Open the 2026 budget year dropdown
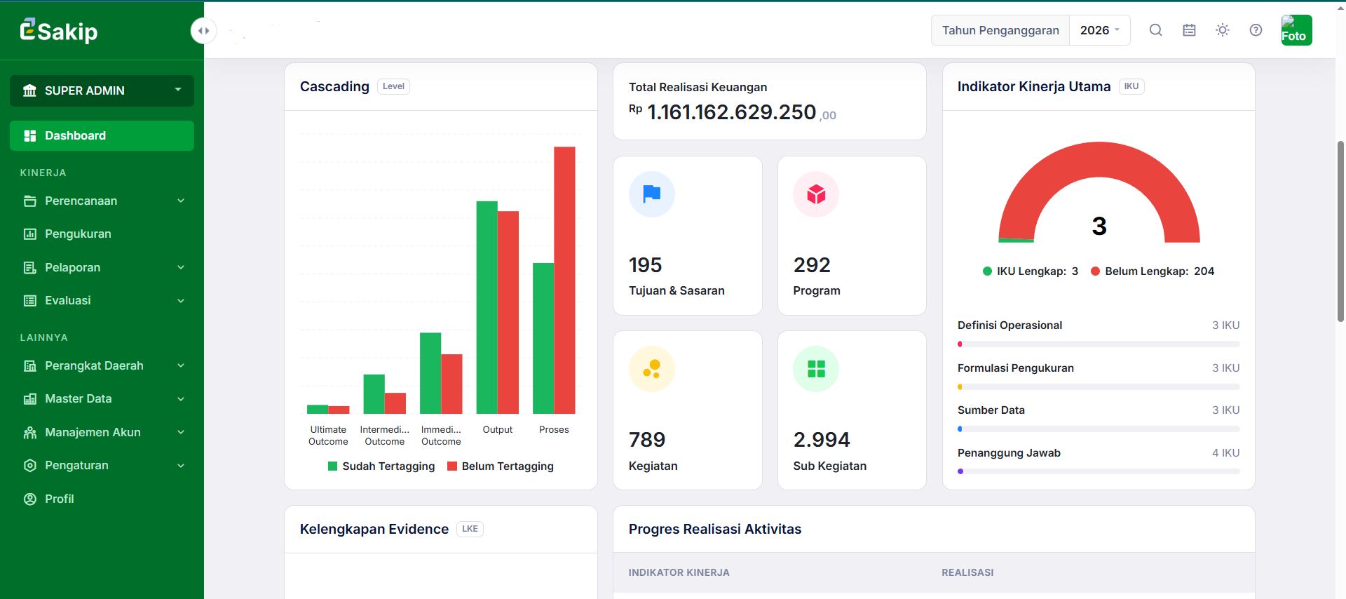The height and width of the screenshot is (599, 1346). click(1100, 30)
